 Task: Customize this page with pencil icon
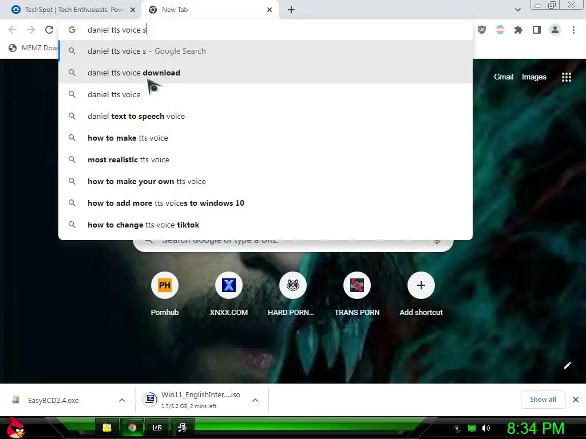click(x=567, y=365)
